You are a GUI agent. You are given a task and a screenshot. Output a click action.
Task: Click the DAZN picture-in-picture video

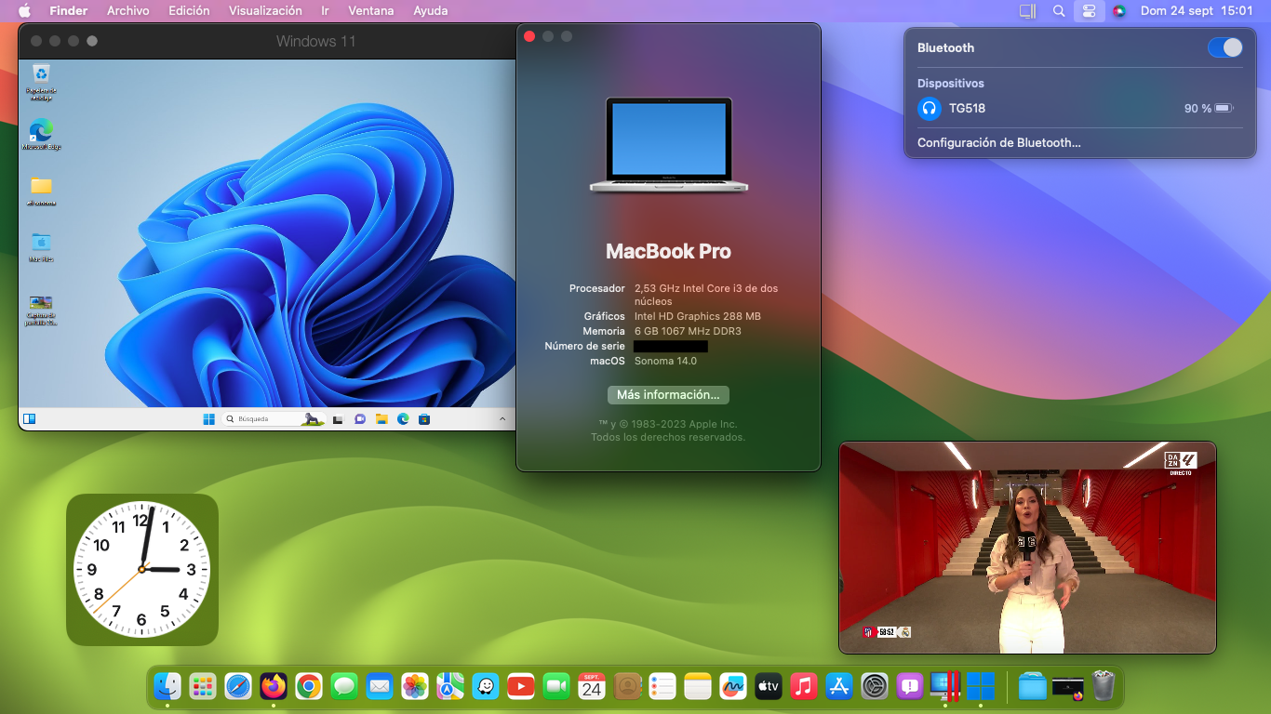click(1027, 548)
